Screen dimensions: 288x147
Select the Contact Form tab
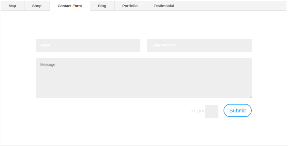[70, 6]
